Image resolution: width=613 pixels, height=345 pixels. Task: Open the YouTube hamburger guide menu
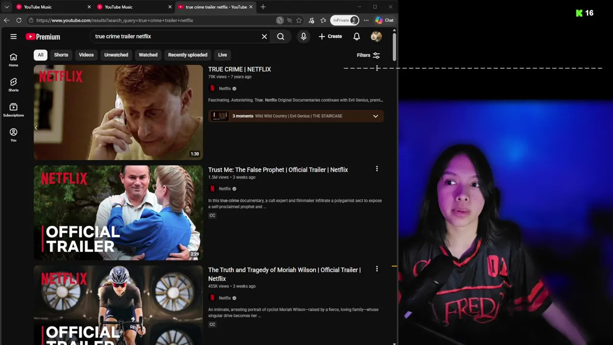13,36
